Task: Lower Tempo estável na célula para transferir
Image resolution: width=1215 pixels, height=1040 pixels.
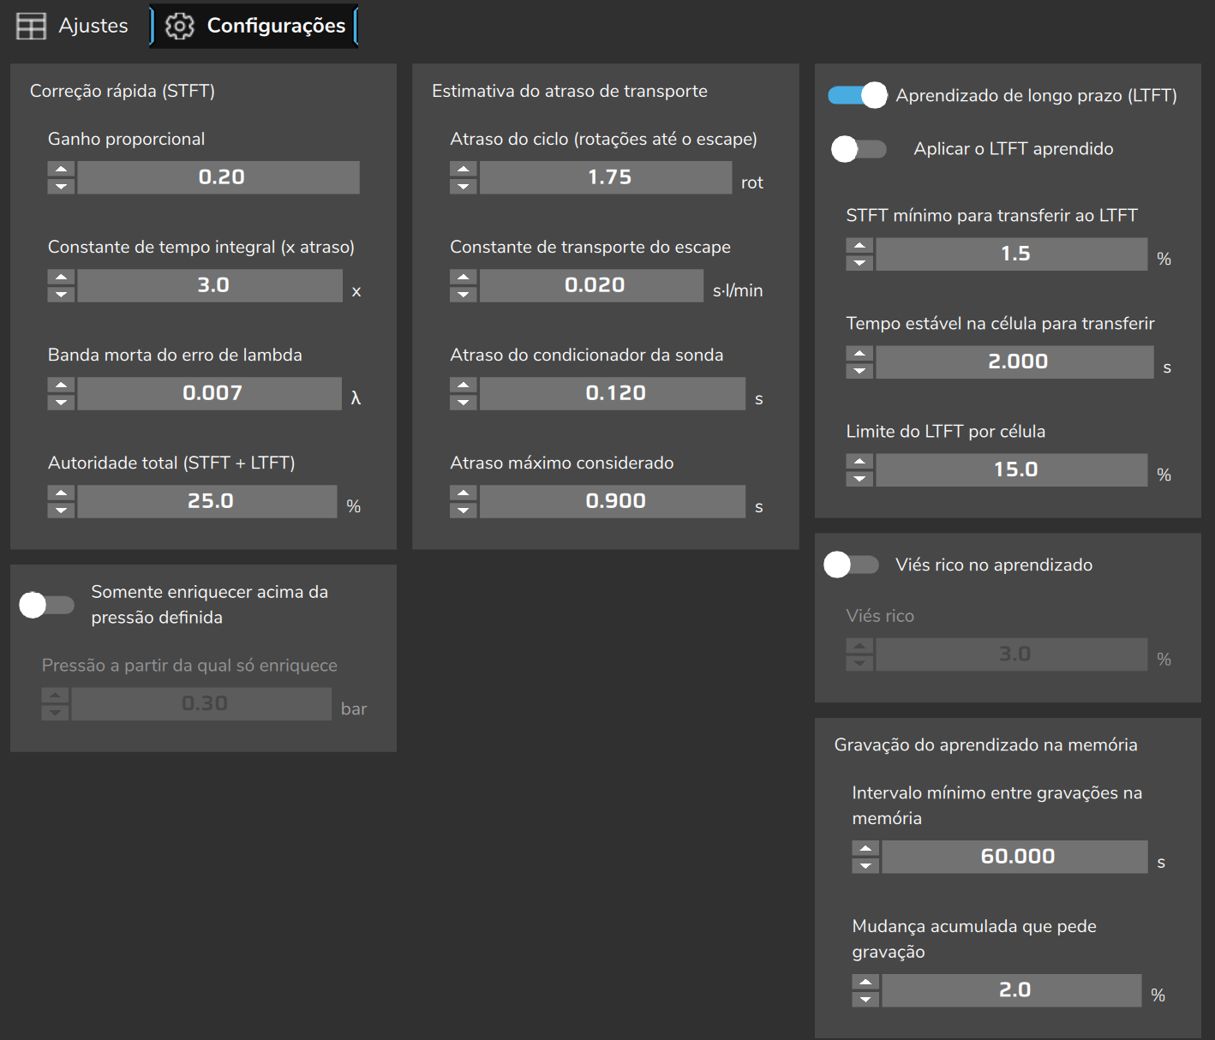Action: (x=859, y=371)
